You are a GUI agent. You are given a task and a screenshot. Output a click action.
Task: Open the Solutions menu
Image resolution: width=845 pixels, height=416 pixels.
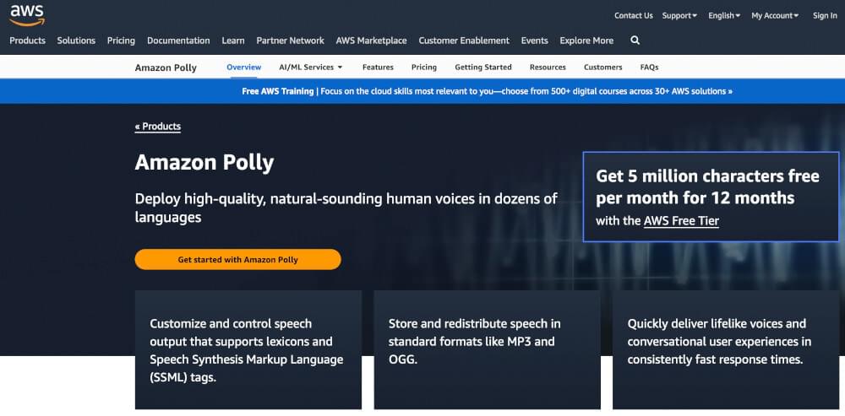coord(76,41)
